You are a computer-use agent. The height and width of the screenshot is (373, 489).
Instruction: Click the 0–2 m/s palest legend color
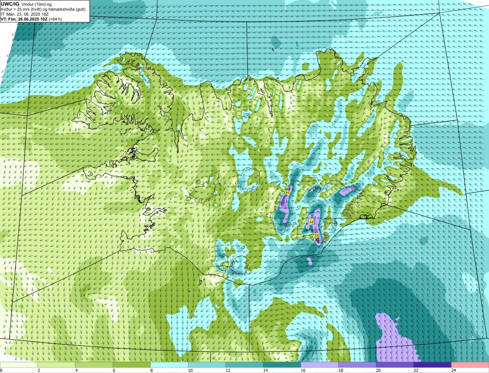pos(19,365)
